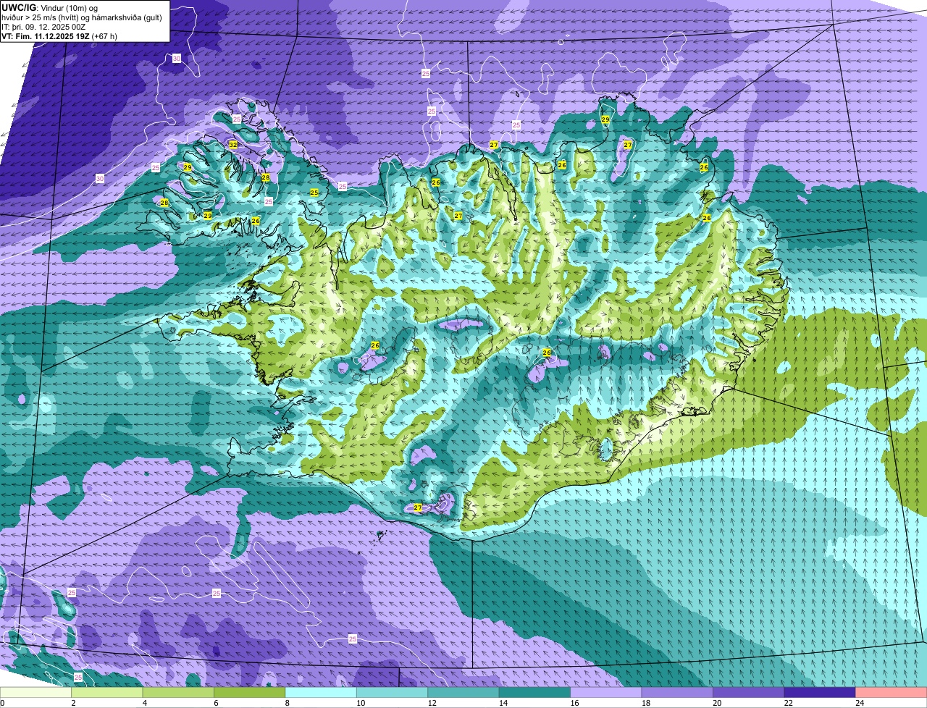The height and width of the screenshot is (708, 927).
Task: Click the 14–16 m/s dark teal legend swatch
Action: point(535,693)
